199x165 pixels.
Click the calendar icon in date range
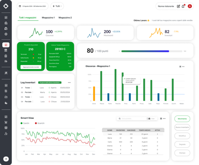pos(20,6)
